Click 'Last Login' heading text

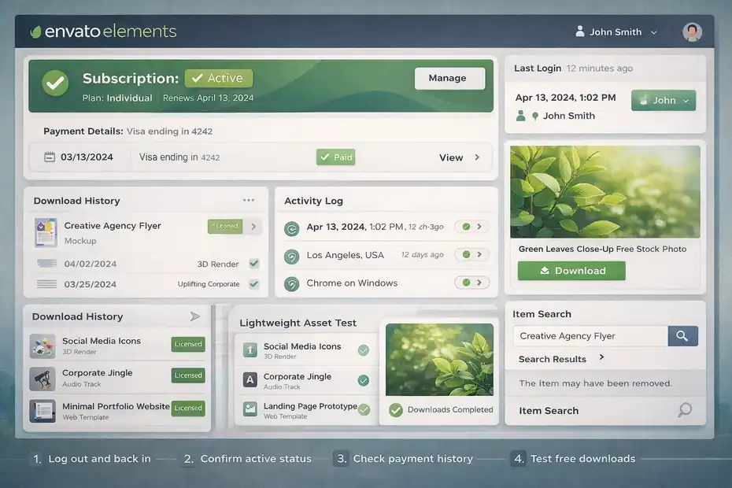[538, 68]
